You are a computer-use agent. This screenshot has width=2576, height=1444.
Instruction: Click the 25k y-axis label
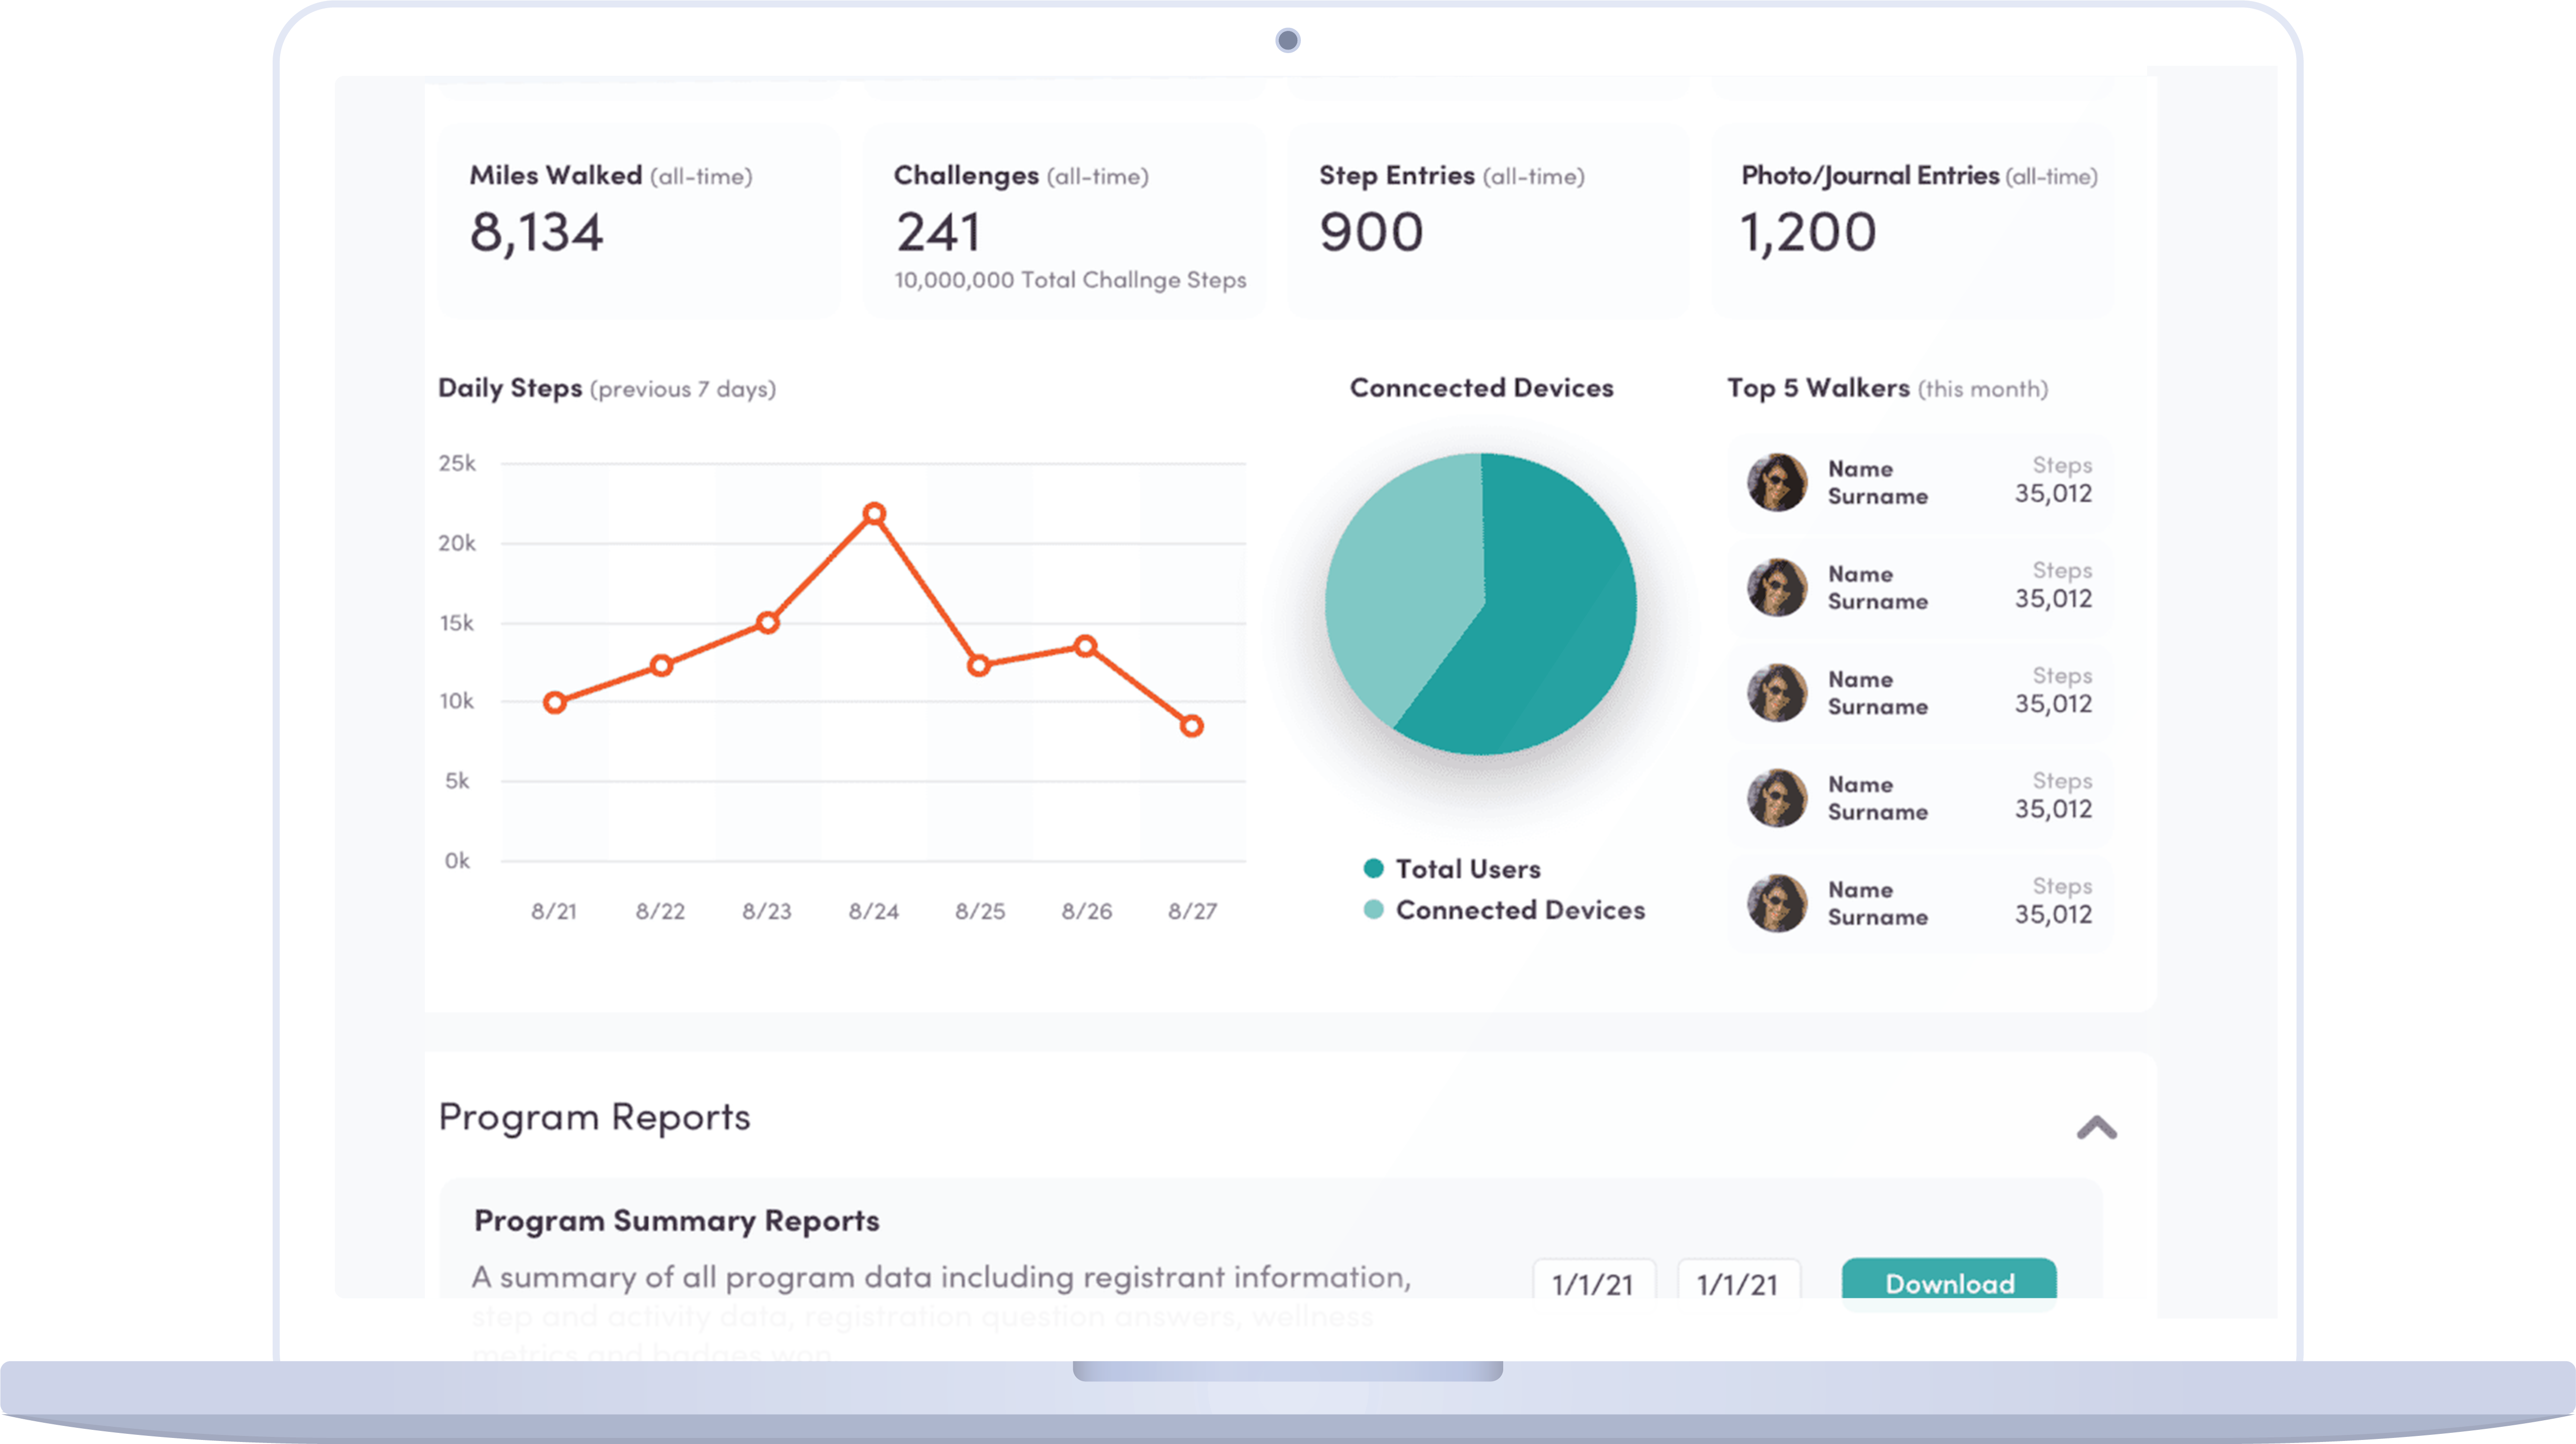point(457,463)
